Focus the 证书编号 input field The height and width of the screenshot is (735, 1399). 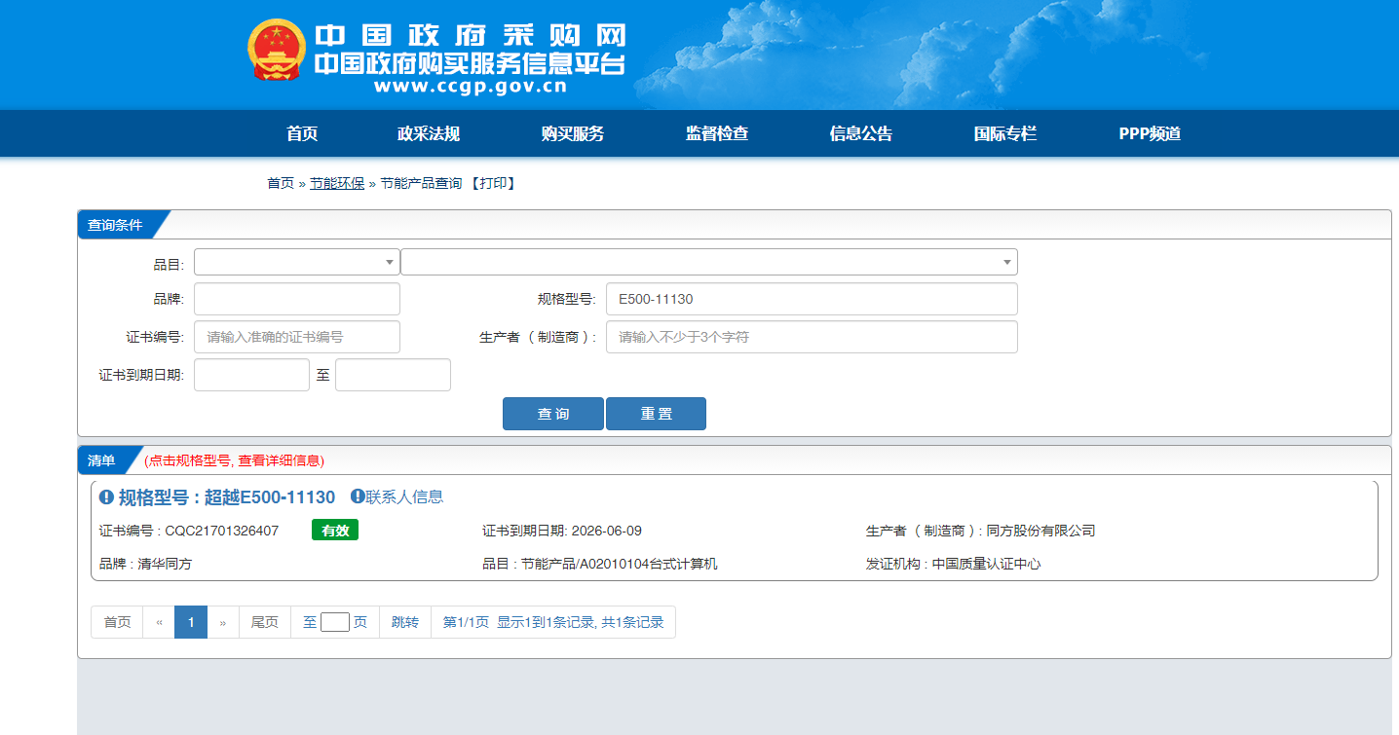(x=297, y=337)
